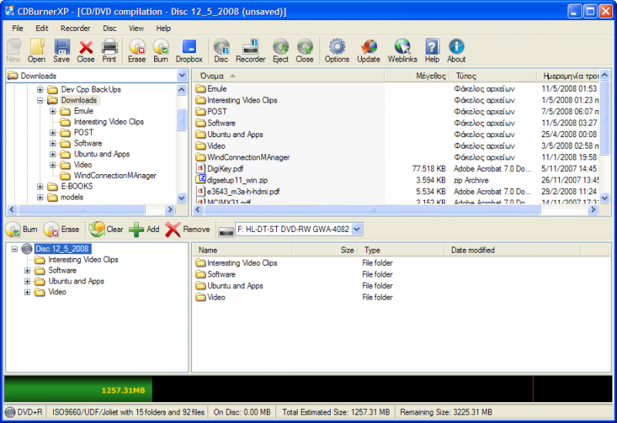617x423 pixels.
Task: Expand the Emule folder in the tree
Action: [53, 111]
